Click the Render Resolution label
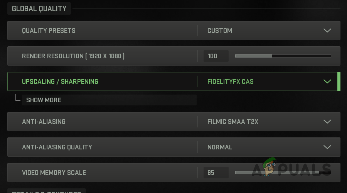 click(73, 56)
